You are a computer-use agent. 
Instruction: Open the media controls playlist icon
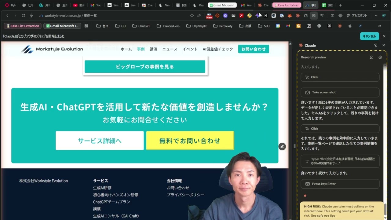coord(322,16)
